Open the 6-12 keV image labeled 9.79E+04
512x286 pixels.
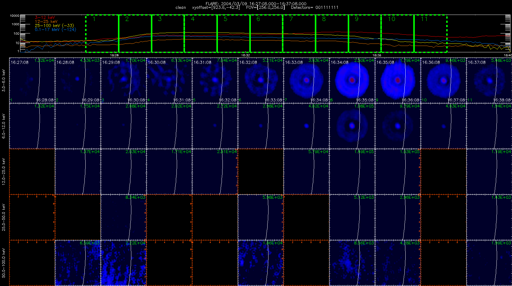pyautogui.click(x=398, y=126)
